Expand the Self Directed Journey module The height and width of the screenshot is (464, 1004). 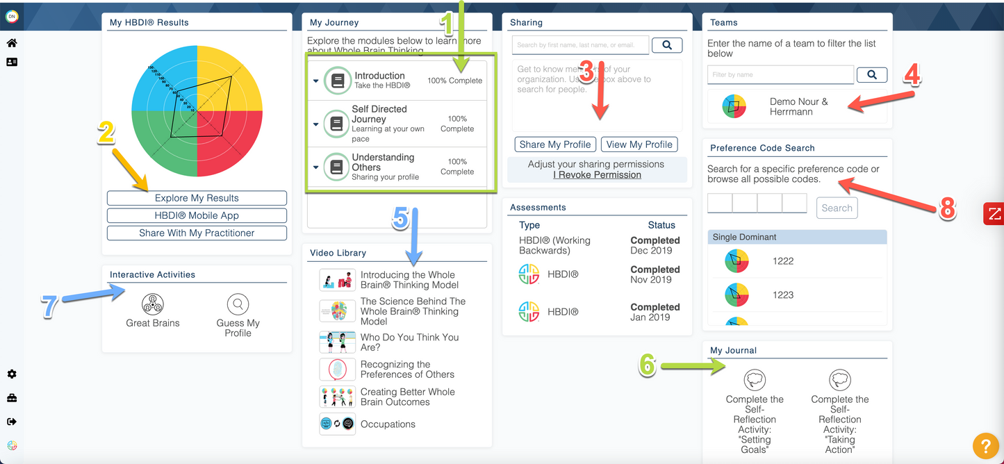(x=316, y=125)
